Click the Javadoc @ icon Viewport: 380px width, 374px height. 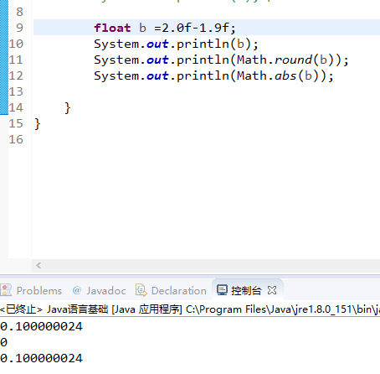pyautogui.click(x=77, y=290)
